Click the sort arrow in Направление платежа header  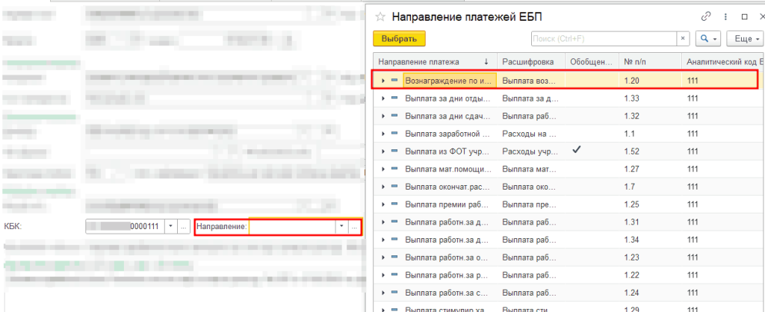[x=486, y=62]
